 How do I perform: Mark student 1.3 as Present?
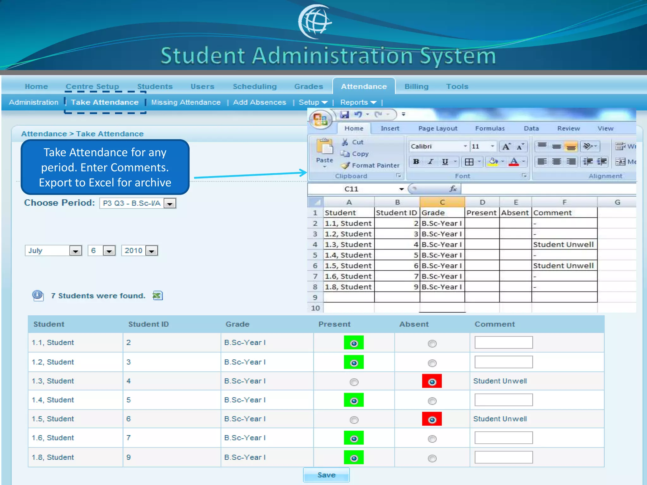click(354, 382)
